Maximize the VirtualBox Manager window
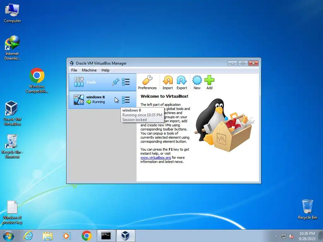The width and height of the screenshot is (323, 242). point(243,63)
